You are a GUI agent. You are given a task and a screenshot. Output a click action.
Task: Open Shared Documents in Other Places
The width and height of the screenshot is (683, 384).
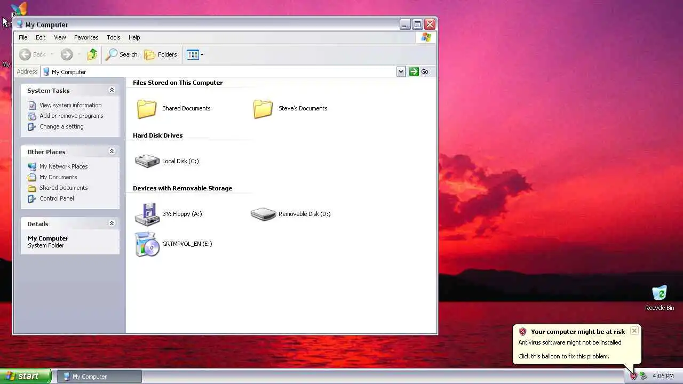(63, 188)
